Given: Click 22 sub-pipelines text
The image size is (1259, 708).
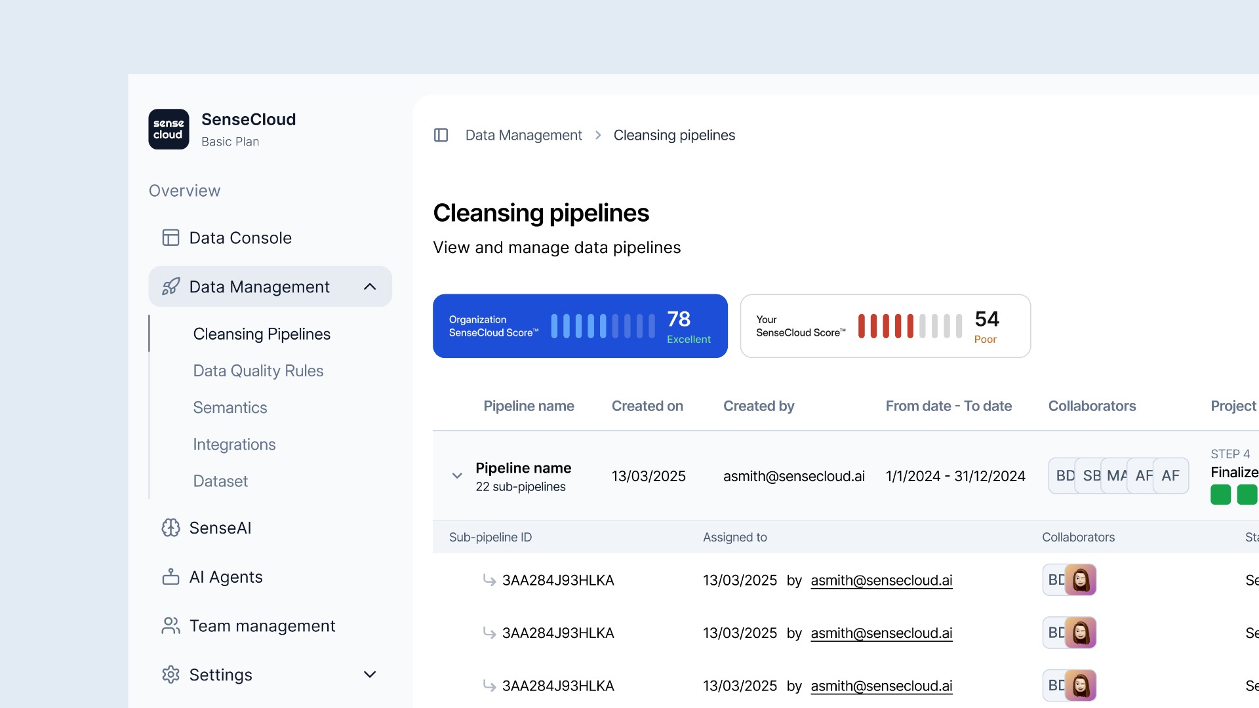Looking at the screenshot, I should pyautogui.click(x=521, y=486).
